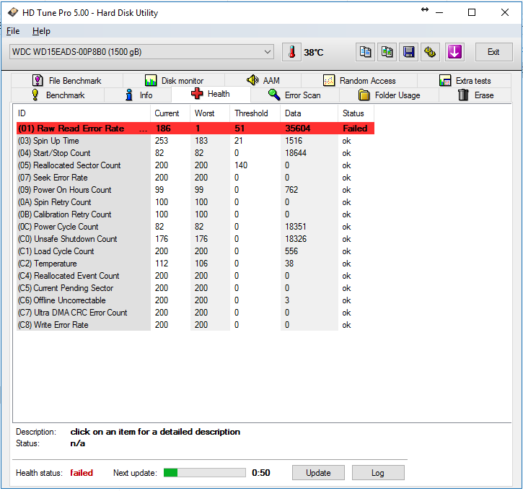Click the thermometer temperature icon
This screenshot has height=491, width=523.
click(x=291, y=52)
